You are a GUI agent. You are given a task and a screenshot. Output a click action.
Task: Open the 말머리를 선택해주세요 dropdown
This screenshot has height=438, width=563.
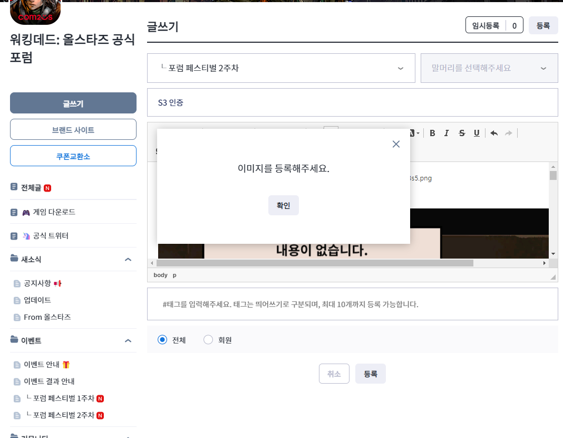489,68
